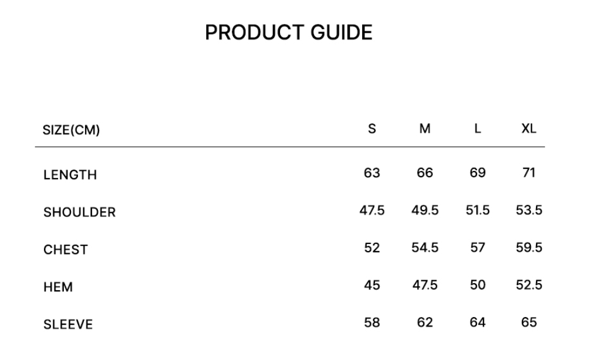Select hem value 45 for size S
This screenshot has height=347, width=597.
coord(372,286)
